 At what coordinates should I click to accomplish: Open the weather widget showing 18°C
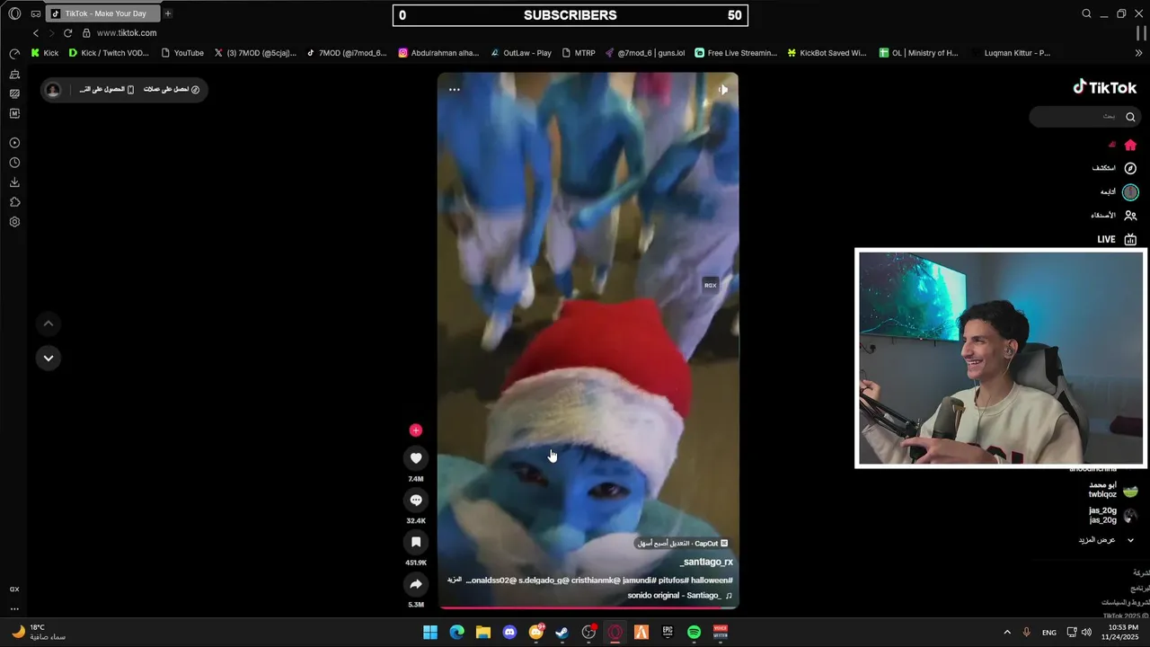coord(39,632)
